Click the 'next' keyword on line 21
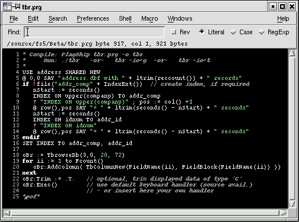 [x=30, y=173]
